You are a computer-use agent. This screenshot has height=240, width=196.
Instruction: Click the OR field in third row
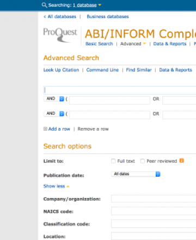179,115
